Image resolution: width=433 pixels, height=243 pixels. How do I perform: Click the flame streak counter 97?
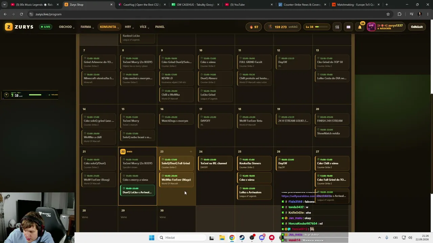tap(254, 27)
